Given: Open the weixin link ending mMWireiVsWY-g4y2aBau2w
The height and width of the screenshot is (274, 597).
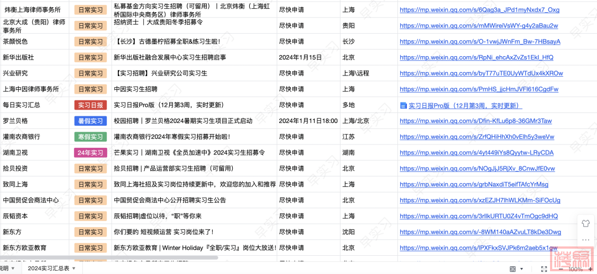Looking at the screenshot, I should [479, 26].
